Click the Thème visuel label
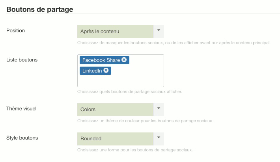Viewport: 280px width, 162px height. (22, 108)
